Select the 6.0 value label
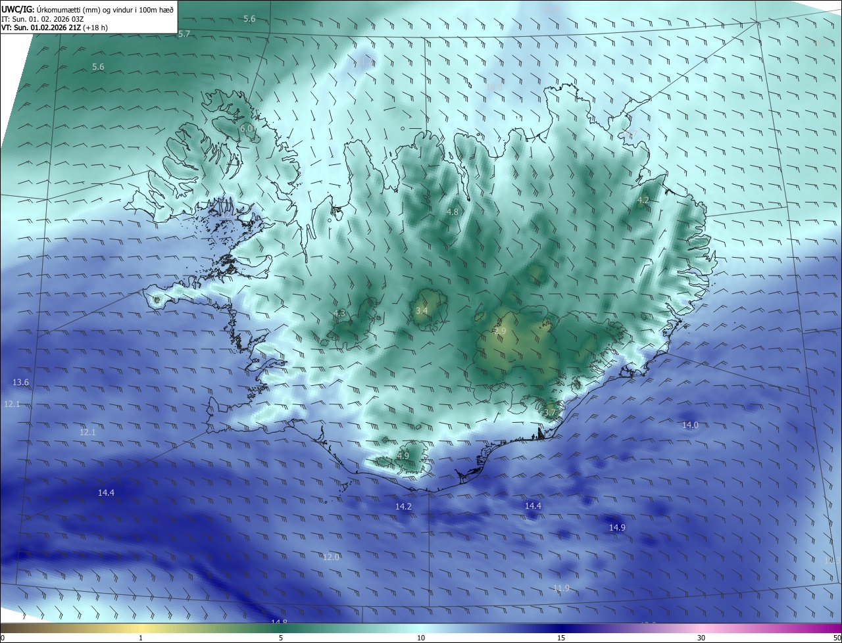This screenshot has height=643, width=842. click(246, 129)
